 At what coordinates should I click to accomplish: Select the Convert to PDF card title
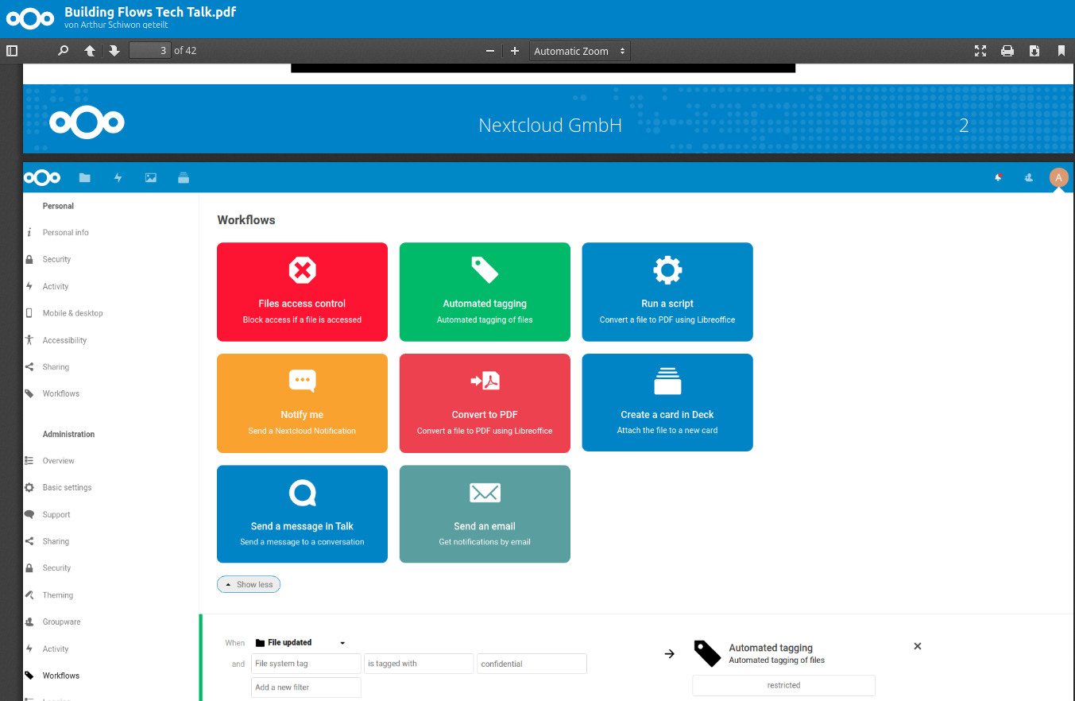(x=485, y=415)
